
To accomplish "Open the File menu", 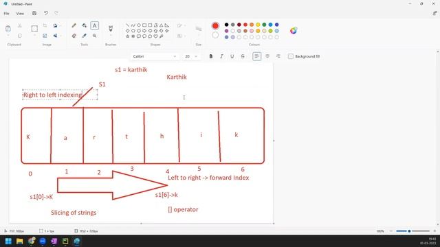I will pos(6,14).
